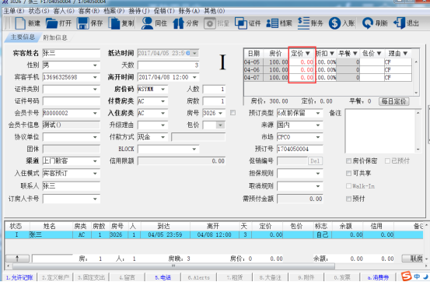Click the 折扣 column header dropdown
The image size is (430, 282).
coord(332,53)
